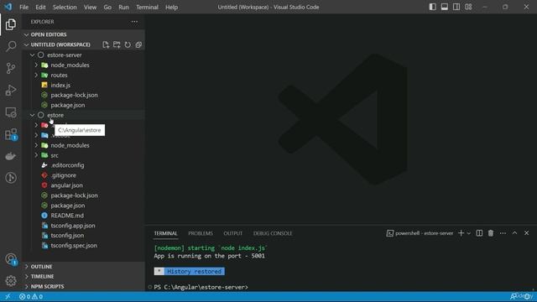
Task: Open the Selection menu
Action: pyautogui.click(x=65, y=7)
